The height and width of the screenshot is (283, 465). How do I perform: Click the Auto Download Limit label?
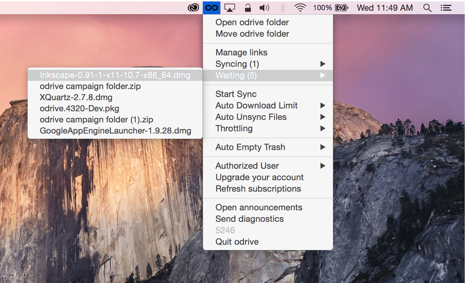click(256, 105)
